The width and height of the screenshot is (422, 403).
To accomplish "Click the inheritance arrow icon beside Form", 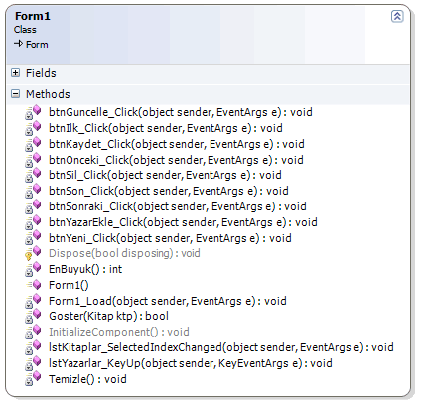I will click(19, 44).
